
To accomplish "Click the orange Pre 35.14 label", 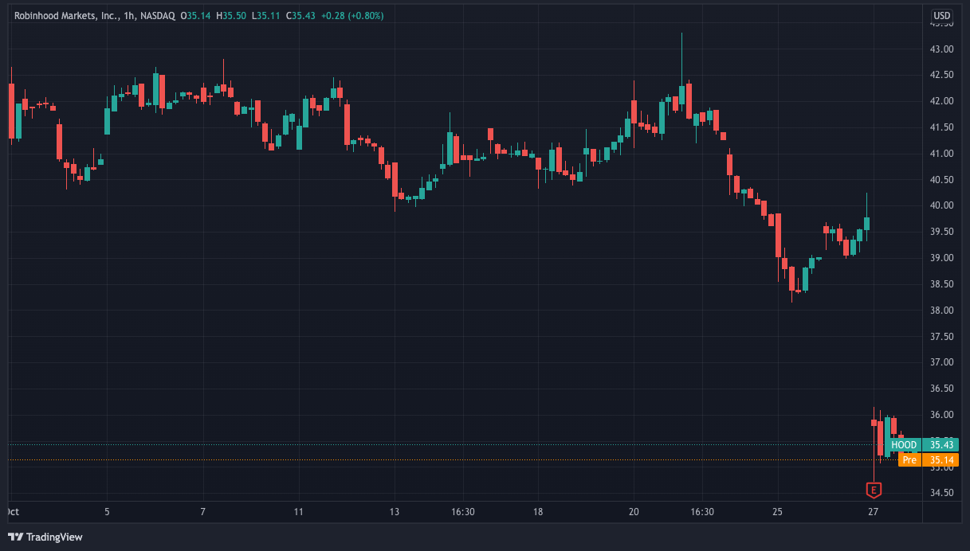I will (929, 459).
